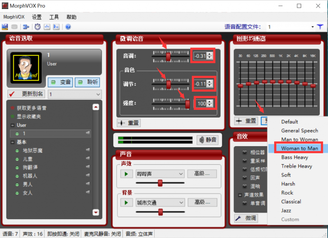This screenshot has width=328, height=238.
Task: Collapse the User tree group
Action: click(x=12, y=125)
